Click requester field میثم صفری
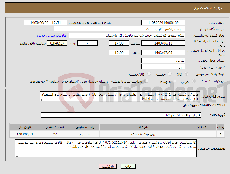Screen dimensions: 230x174 [x=127, y=35]
